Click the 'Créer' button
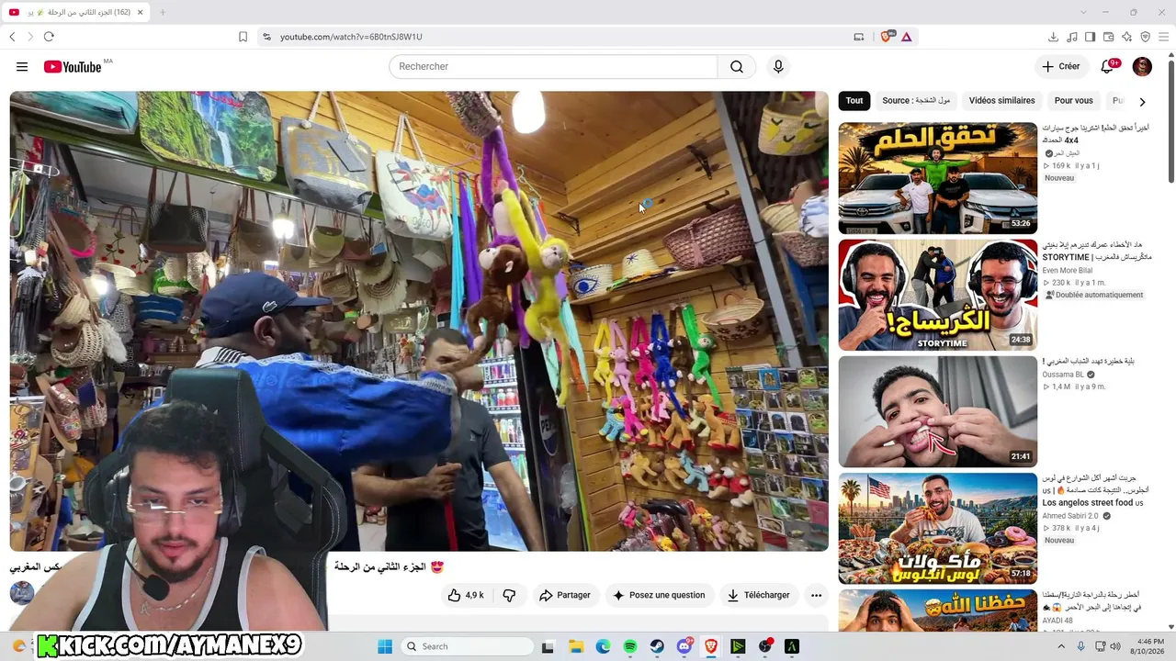The image size is (1176, 661). [x=1060, y=66]
